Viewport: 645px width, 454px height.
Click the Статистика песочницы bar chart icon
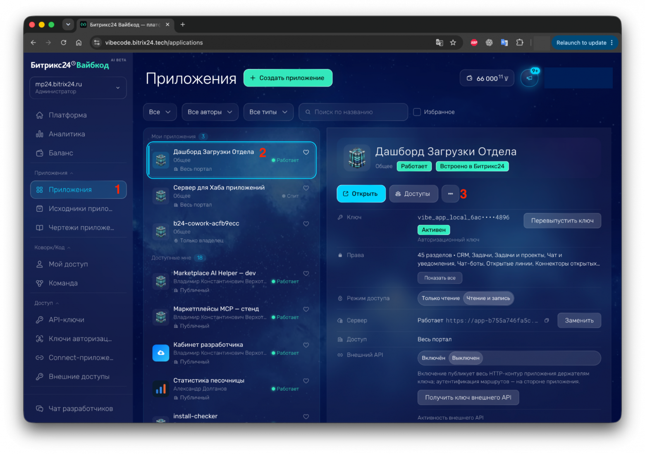tap(161, 389)
